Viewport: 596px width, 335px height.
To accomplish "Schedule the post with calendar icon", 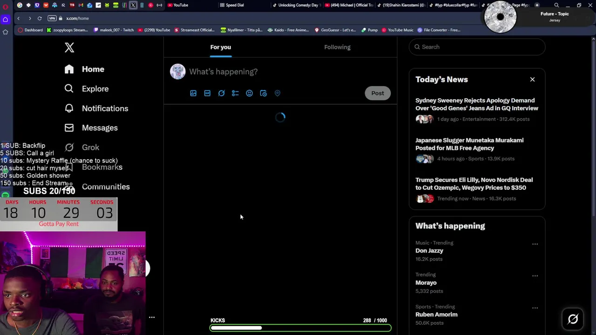I will point(263,93).
